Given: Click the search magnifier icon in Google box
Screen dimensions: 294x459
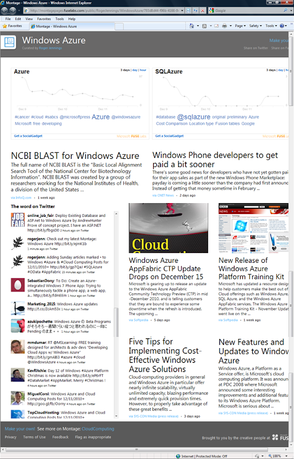Looking at the screenshot, I should point(285,10).
